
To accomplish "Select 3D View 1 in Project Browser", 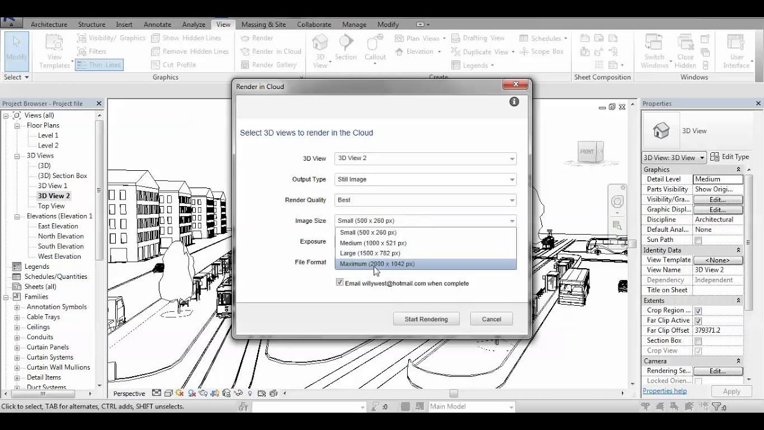I will pos(53,186).
